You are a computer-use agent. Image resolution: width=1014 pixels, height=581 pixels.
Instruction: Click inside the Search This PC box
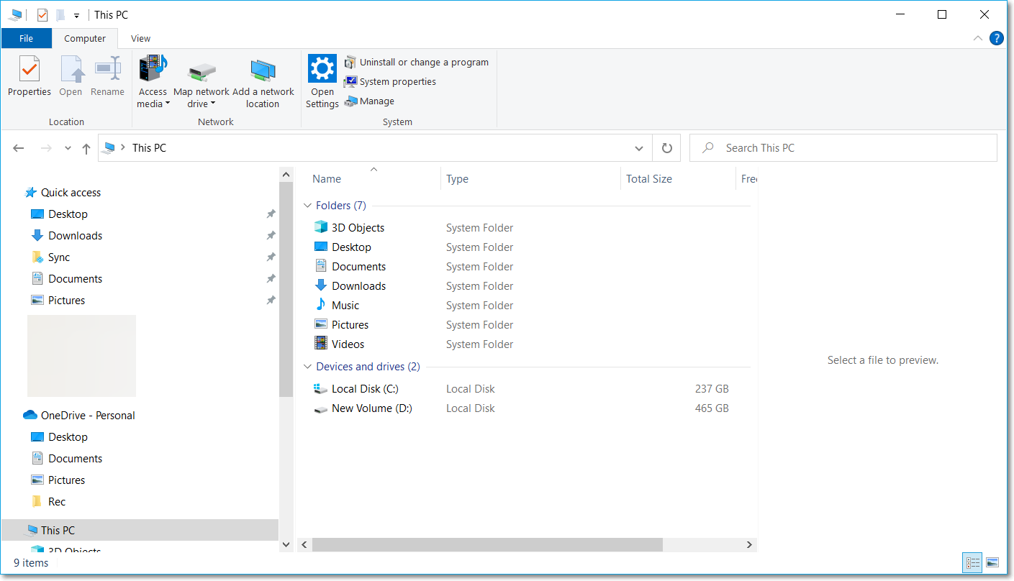point(792,147)
